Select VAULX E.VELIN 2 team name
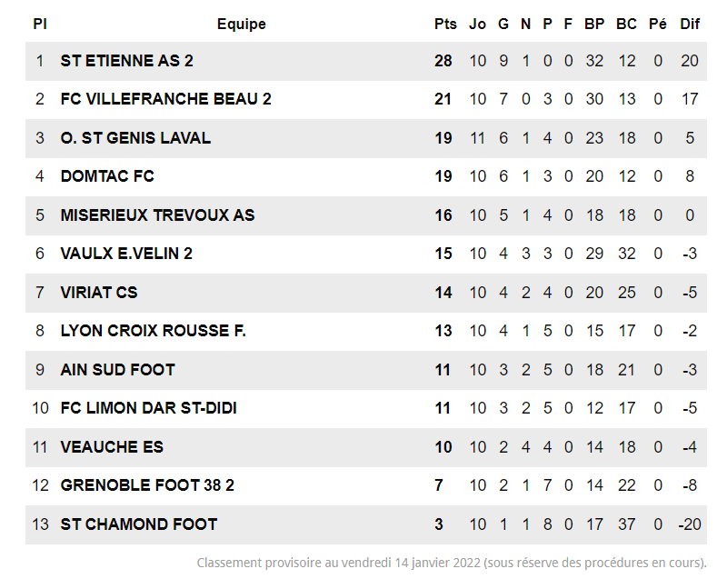727x579 pixels. pos(126,254)
